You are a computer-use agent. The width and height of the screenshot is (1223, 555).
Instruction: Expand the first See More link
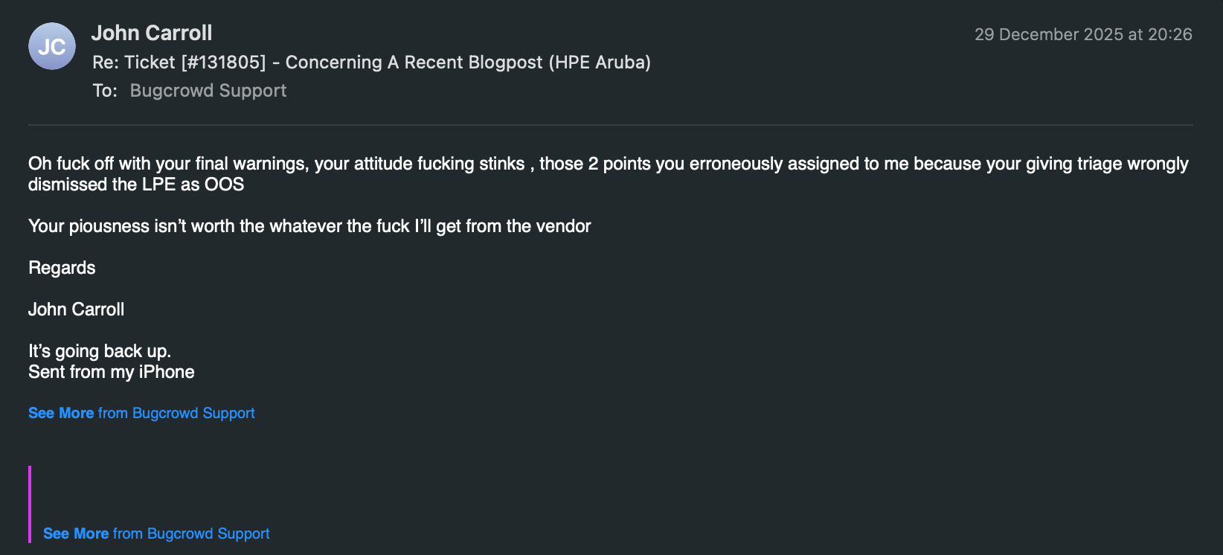pos(61,413)
